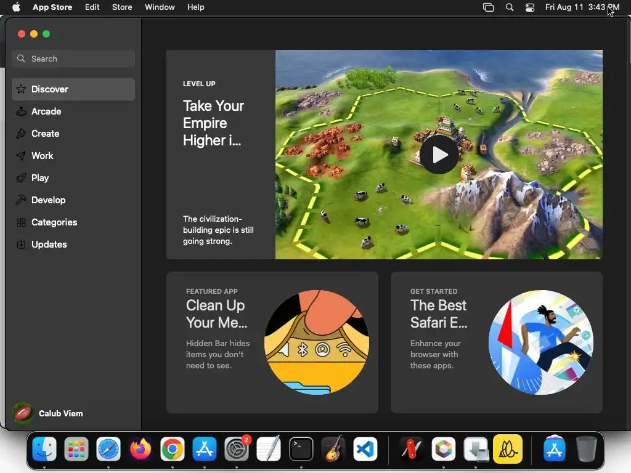
Task: Open Control Center in menu bar
Action: (530, 7)
